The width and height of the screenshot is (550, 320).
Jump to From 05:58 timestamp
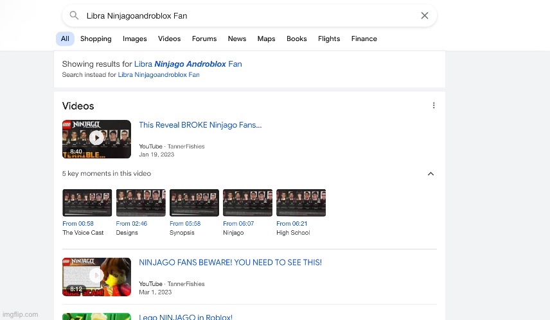[x=185, y=223]
